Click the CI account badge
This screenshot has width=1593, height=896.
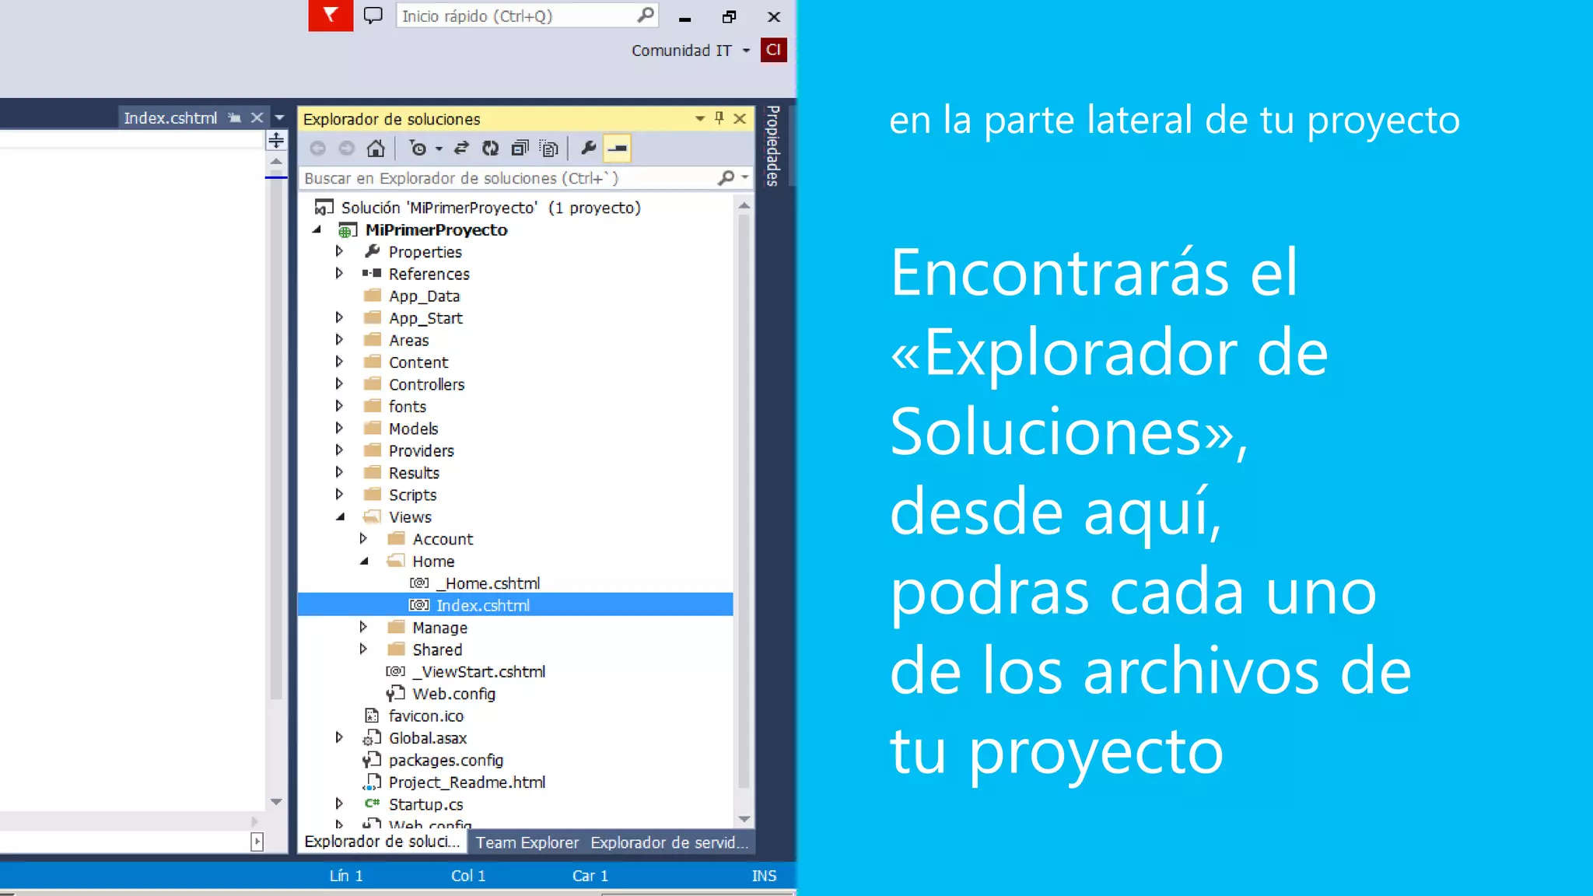point(773,50)
